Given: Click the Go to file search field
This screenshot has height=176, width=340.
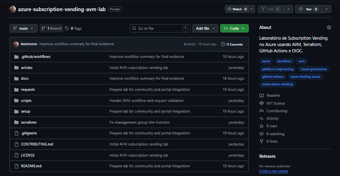Looking at the screenshot, I should (x=160, y=29).
